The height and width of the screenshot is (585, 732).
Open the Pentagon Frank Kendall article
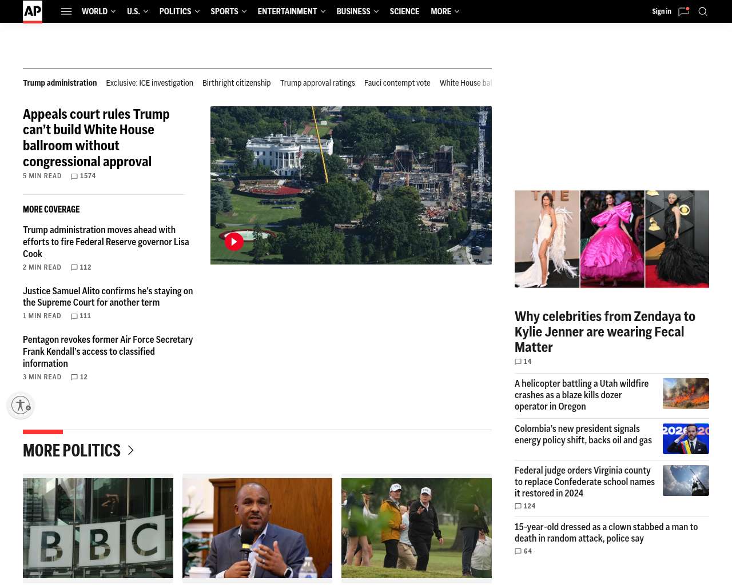tap(108, 351)
